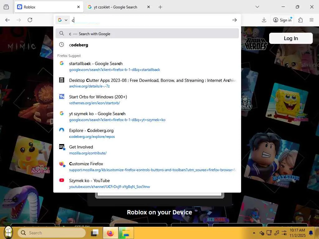Open Explore Codeberg.org suggestion
Image resolution: width=319 pixels, height=239 pixels.
(x=147, y=133)
